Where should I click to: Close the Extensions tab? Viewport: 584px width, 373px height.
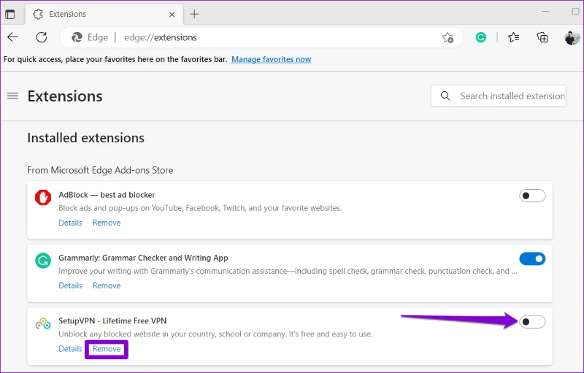[x=172, y=15]
